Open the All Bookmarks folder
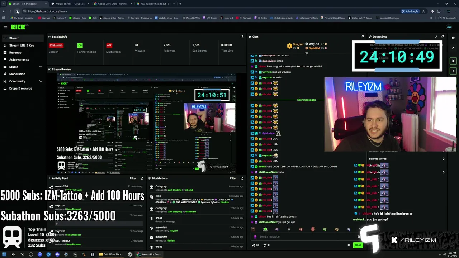 pyautogui.click(x=447, y=18)
